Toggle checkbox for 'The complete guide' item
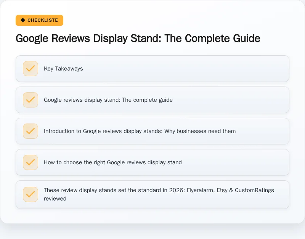 (x=30, y=100)
